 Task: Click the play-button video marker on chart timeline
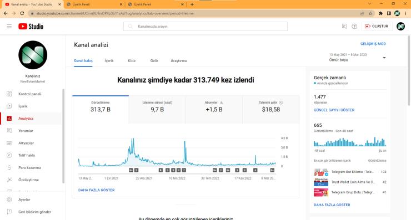click(x=161, y=170)
